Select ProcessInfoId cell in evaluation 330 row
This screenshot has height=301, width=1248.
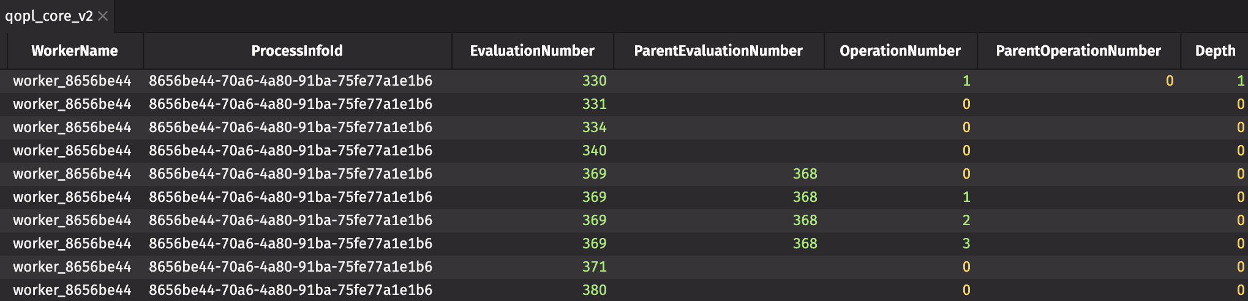(290, 81)
